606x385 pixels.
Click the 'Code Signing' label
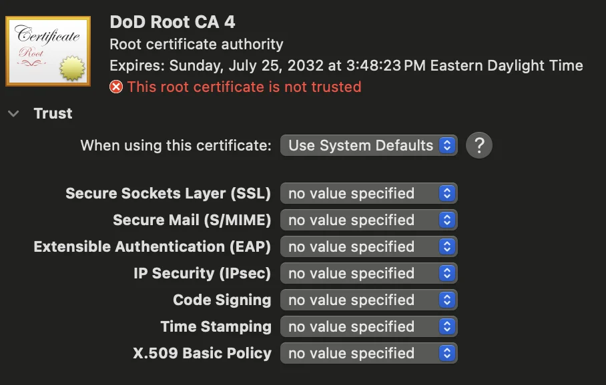click(222, 300)
